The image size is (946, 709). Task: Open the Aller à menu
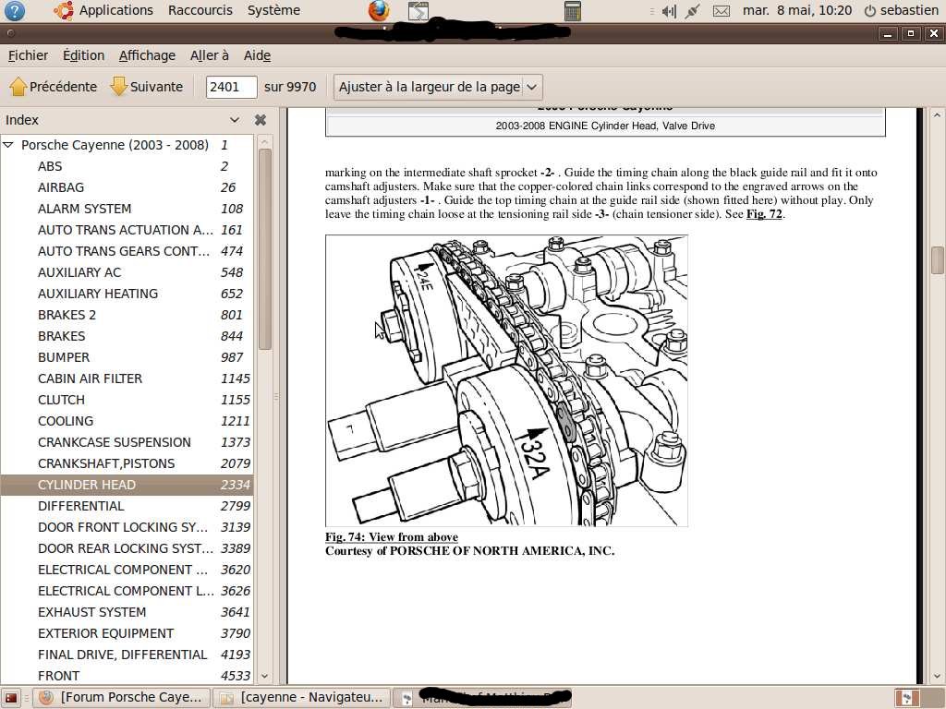pyautogui.click(x=210, y=55)
